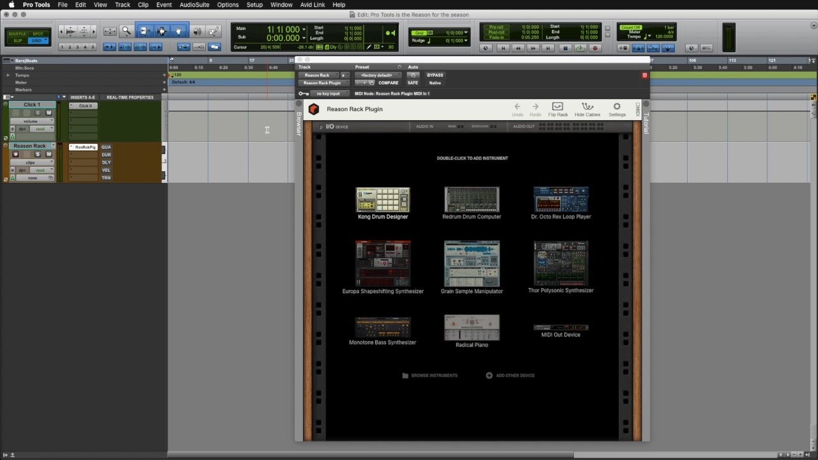This screenshot has height=460, width=818.
Task: Open the Avid Link menu
Action: (311, 4)
